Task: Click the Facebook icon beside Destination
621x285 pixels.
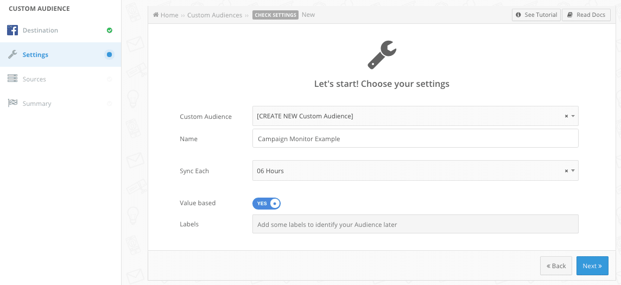Action: 12,30
